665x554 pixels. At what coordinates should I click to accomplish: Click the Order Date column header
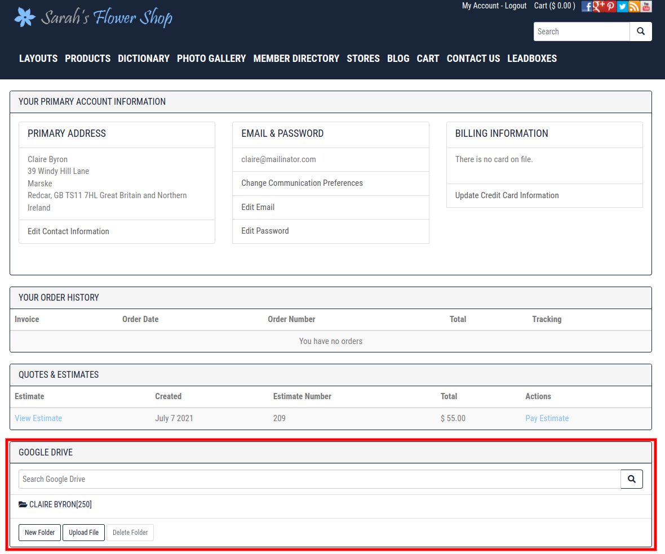pos(140,319)
